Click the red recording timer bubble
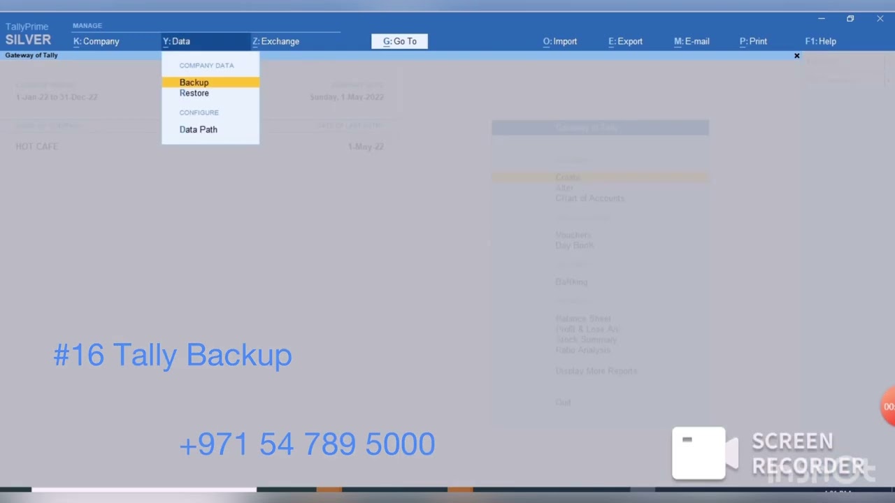The image size is (895, 503). point(888,406)
